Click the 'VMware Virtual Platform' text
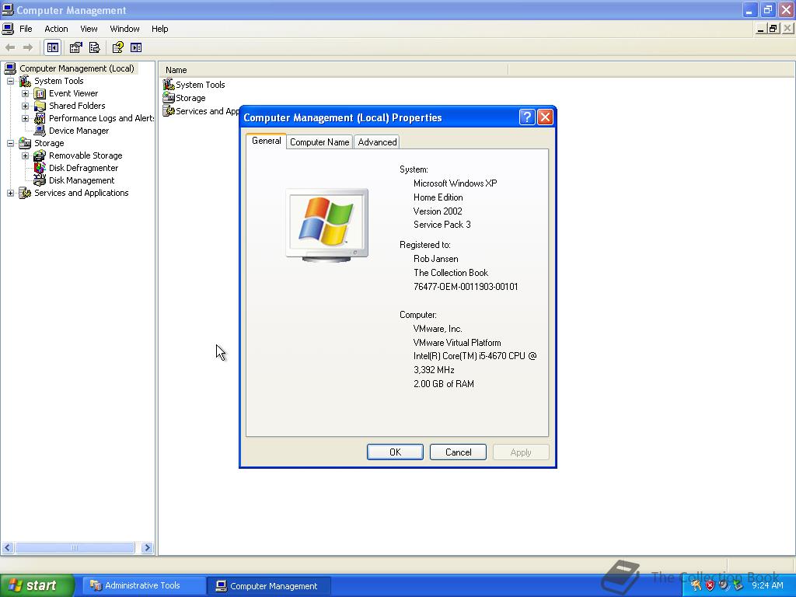Image resolution: width=796 pixels, height=597 pixels. tap(457, 343)
